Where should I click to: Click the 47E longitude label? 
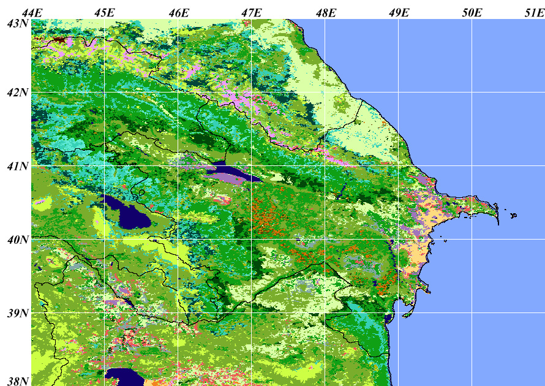tap(251, 13)
